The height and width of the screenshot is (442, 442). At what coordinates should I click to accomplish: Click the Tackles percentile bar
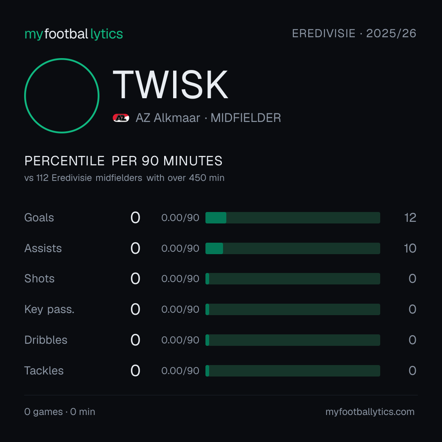293,371
